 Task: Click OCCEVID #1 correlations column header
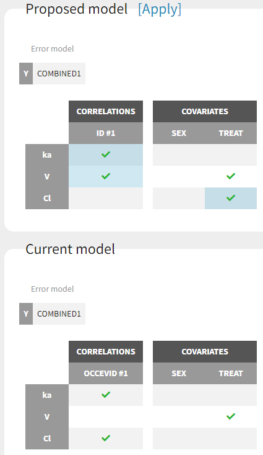(x=106, y=374)
